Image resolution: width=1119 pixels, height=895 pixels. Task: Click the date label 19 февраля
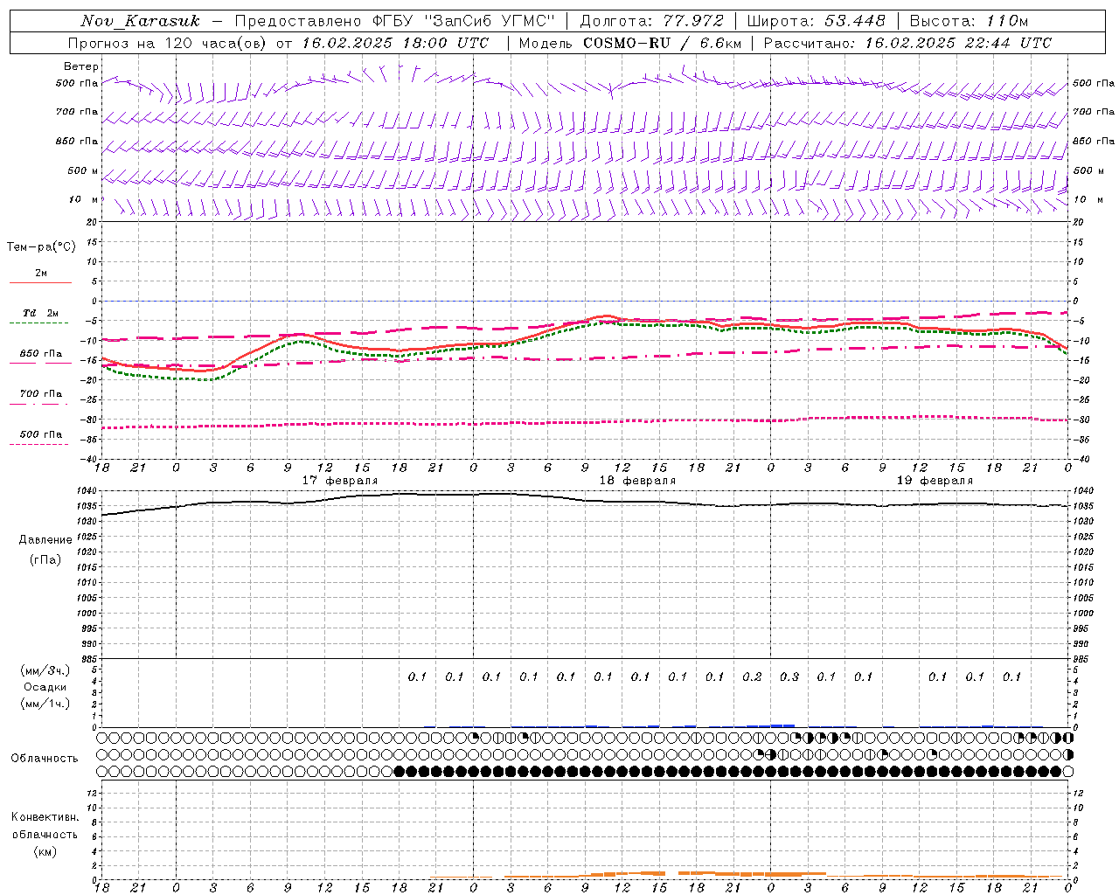click(935, 481)
